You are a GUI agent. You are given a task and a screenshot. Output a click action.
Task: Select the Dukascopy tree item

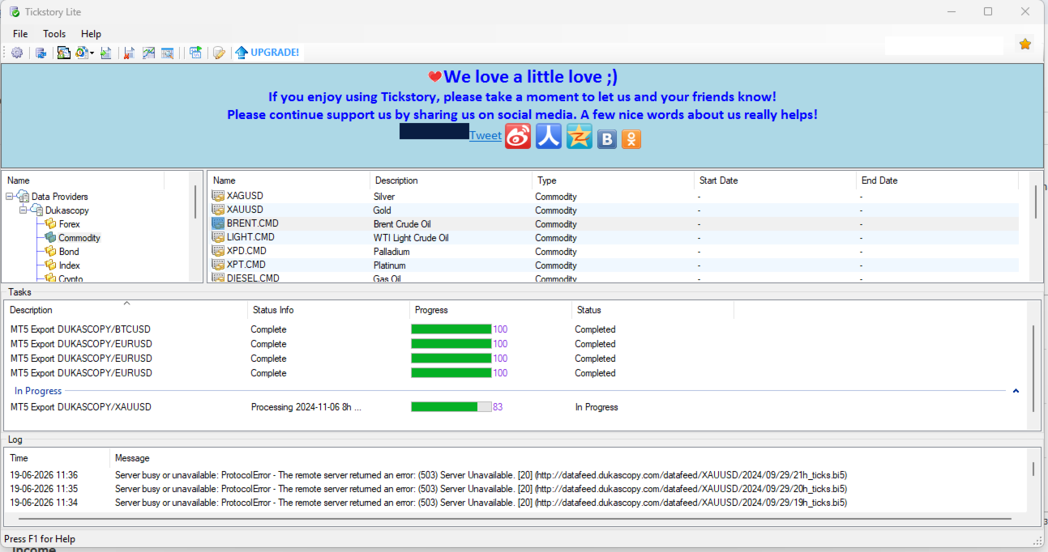pyautogui.click(x=67, y=210)
